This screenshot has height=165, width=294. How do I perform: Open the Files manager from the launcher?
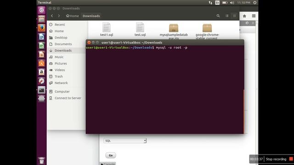point(41,19)
